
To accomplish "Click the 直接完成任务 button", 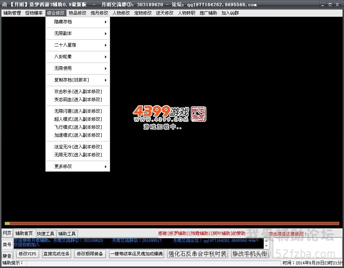I will (x=56, y=254).
